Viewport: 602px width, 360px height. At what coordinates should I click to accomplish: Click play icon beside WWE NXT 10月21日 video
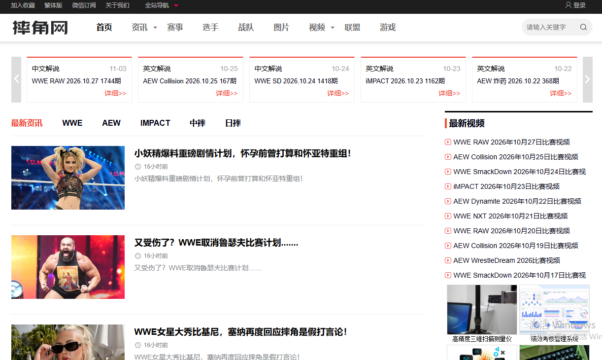pos(448,216)
